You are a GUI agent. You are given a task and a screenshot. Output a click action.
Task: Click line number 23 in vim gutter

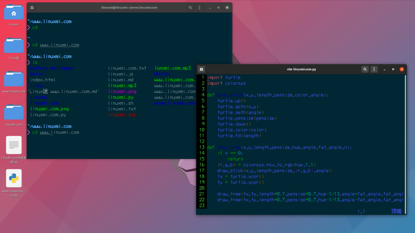click(202, 205)
